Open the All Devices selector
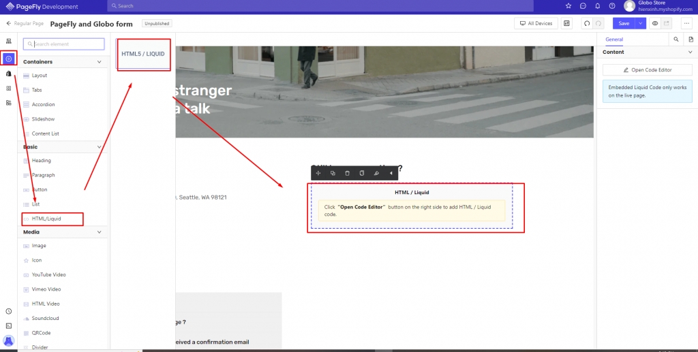 point(536,23)
